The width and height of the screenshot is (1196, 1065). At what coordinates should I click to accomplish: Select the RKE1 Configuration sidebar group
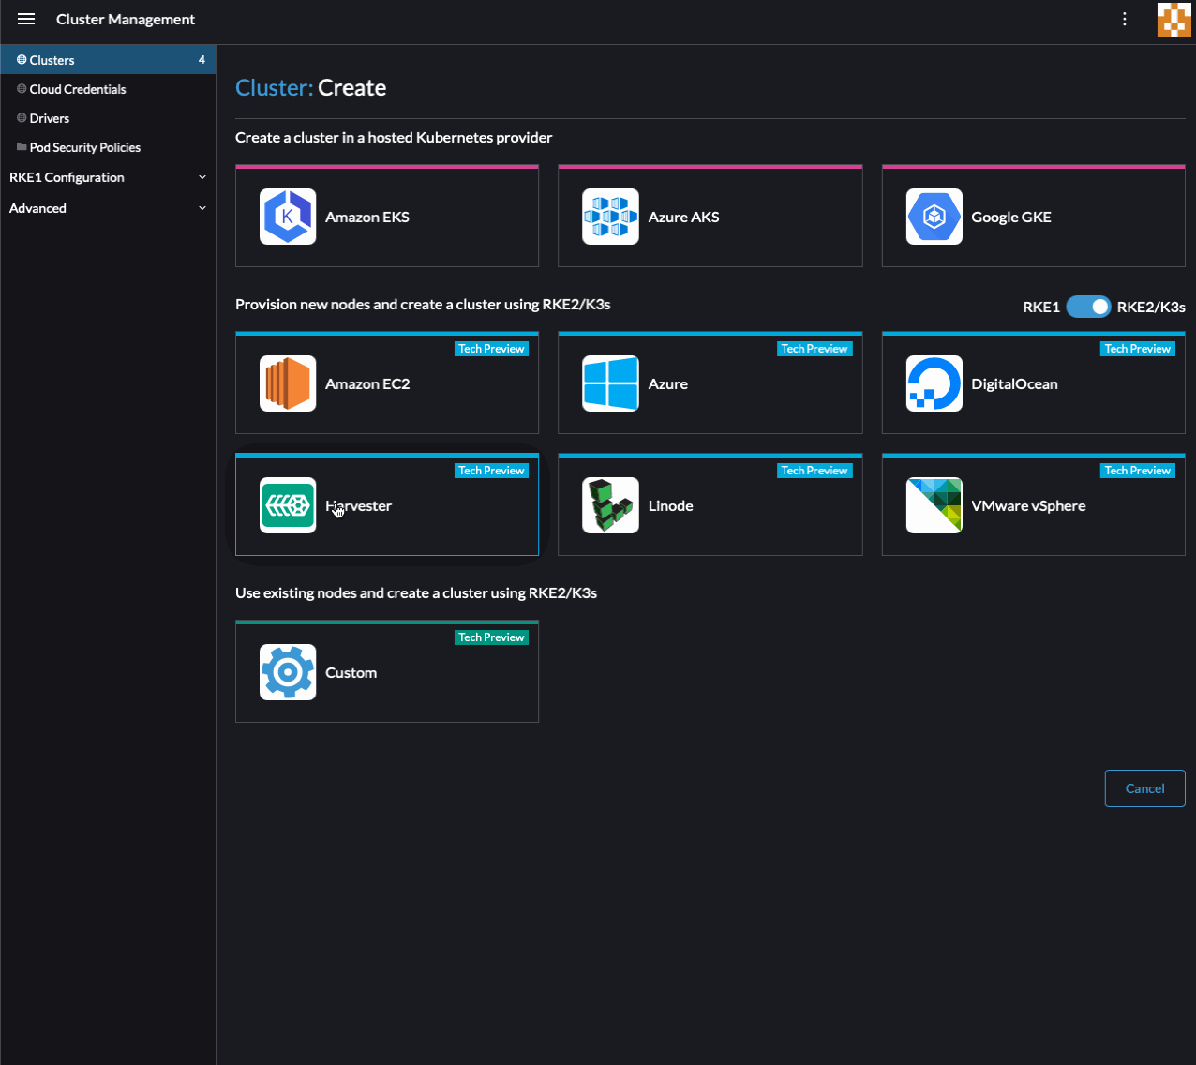point(108,177)
